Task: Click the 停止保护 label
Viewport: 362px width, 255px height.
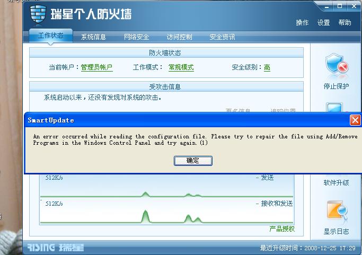Action: 336,86
